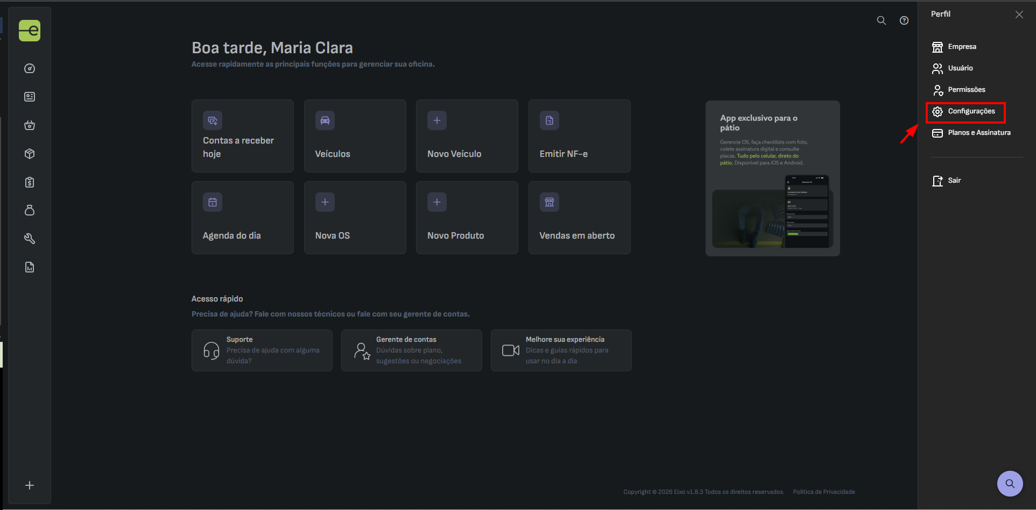Viewport: 1036px width, 510px height.
Task: Click the car icon on Veículos card
Action: pyautogui.click(x=325, y=120)
